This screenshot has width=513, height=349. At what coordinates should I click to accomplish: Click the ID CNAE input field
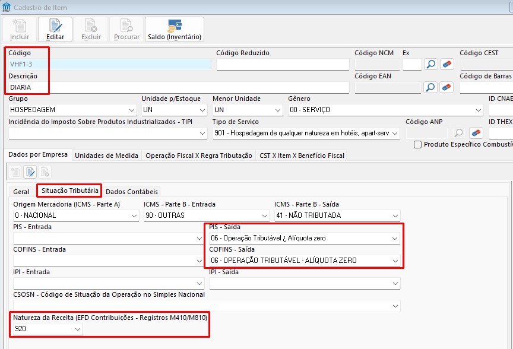(501, 110)
